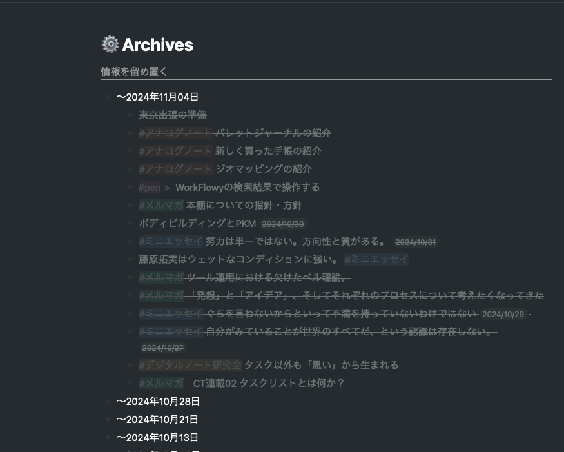Click the Archives page title
The width and height of the screenshot is (564, 452).
[157, 44]
